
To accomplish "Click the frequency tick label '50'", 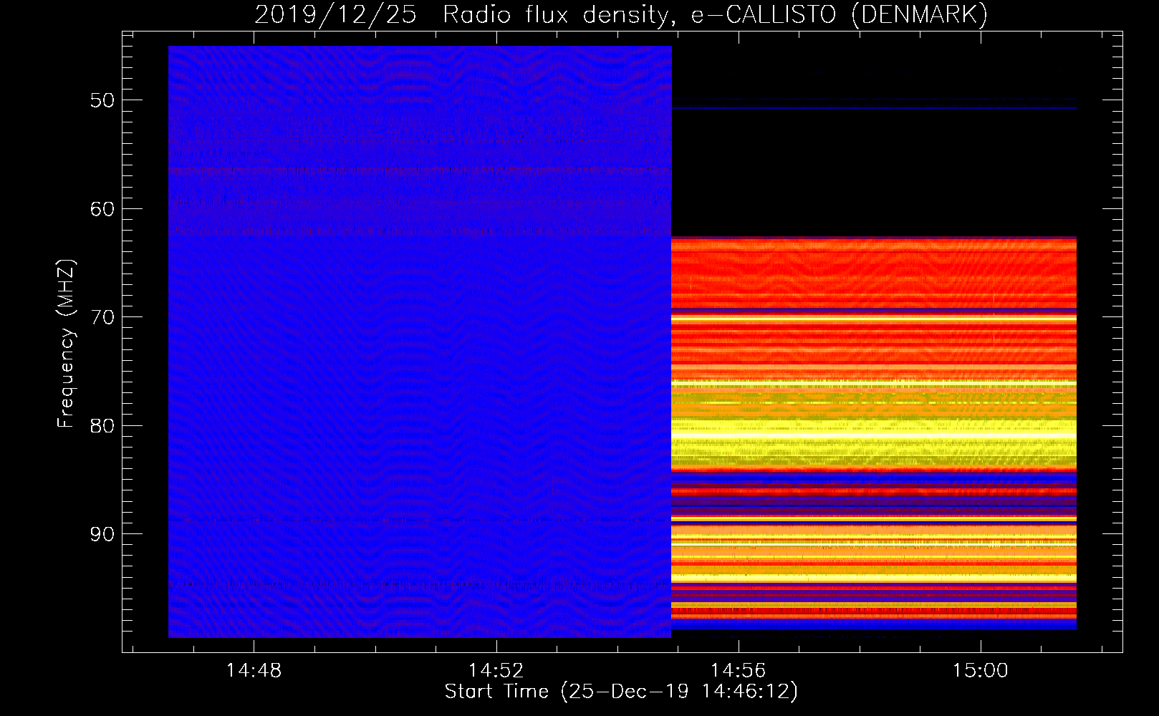I will (102, 100).
